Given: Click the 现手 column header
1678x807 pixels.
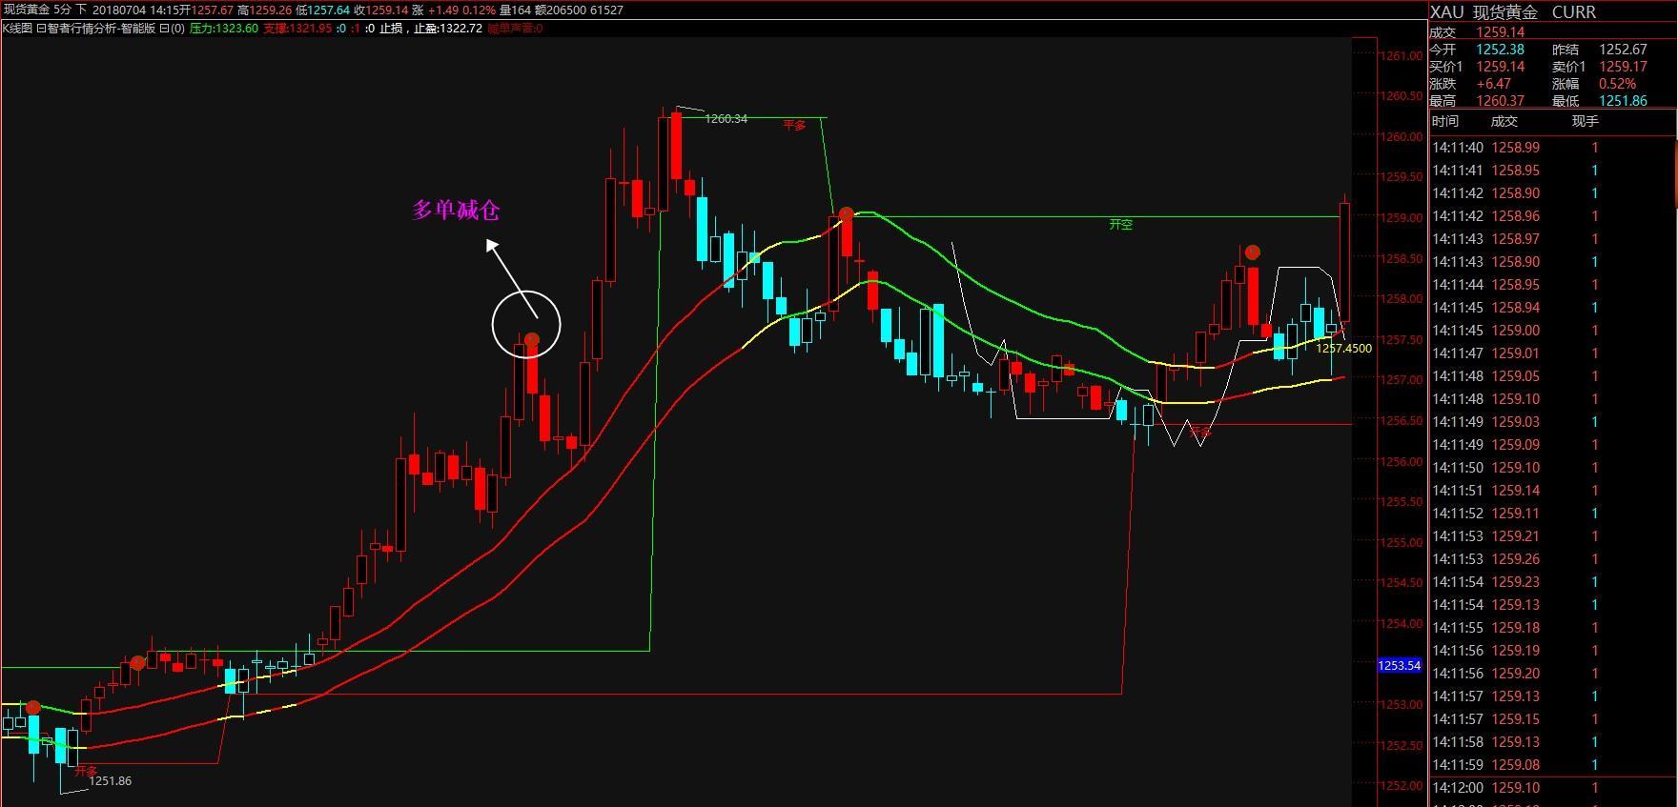Looking at the screenshot, I should click(1585, 121).
